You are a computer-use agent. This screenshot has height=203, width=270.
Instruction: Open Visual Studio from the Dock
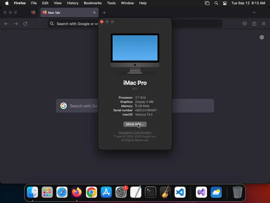[201, 192]
